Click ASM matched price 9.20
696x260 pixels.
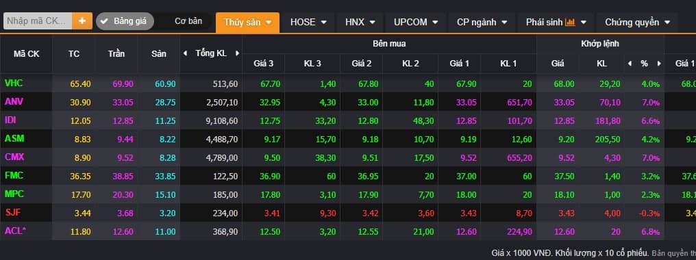pyautogui.click(x=567, y=140)
